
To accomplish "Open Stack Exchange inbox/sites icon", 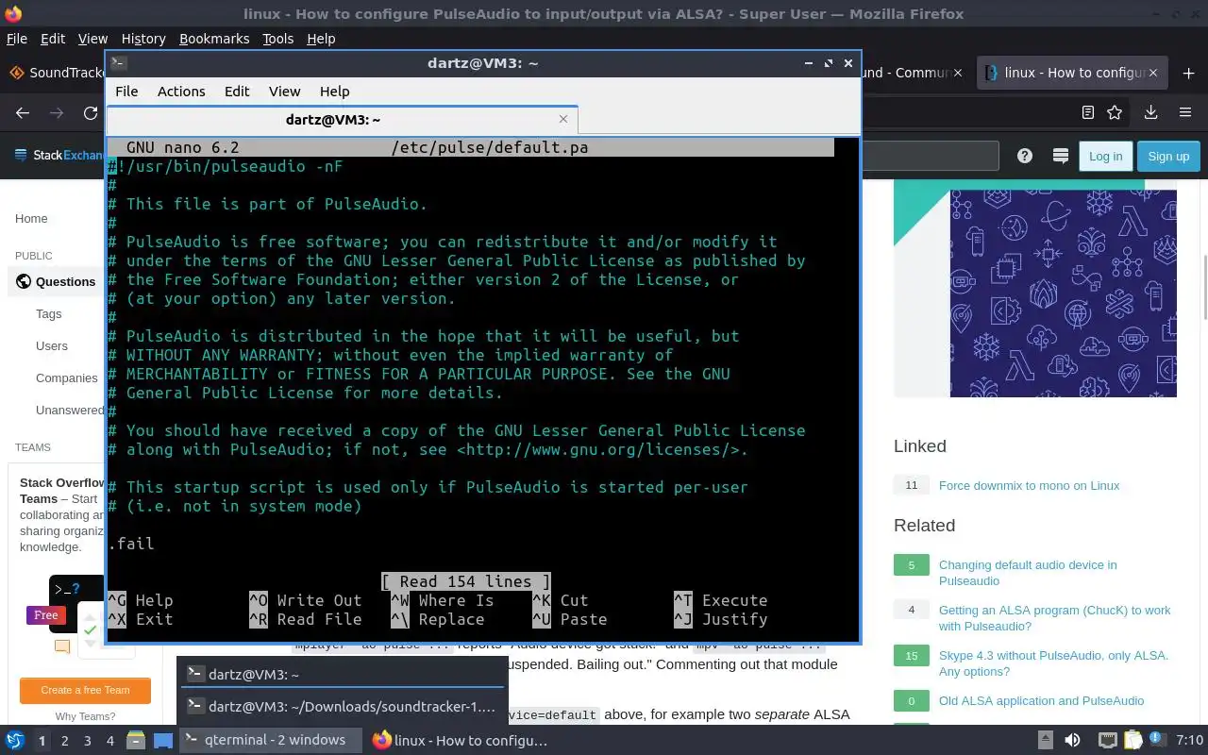I will [1060, 156].
